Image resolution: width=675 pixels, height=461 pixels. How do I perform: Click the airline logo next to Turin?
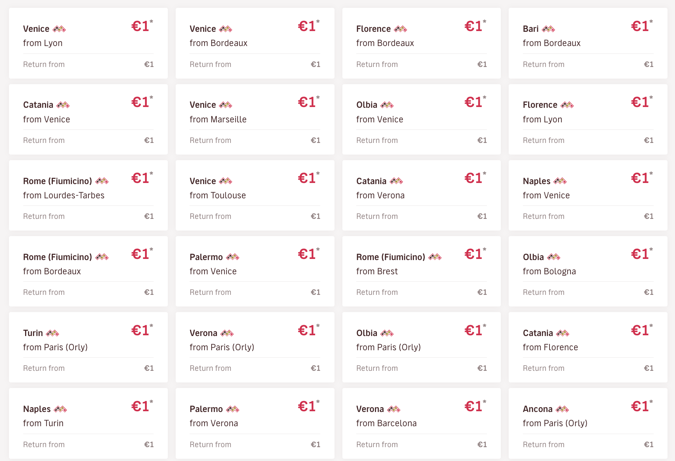[x=52, y=333]
